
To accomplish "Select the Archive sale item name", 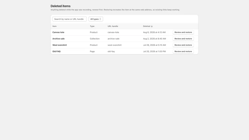I will pyautogui.click(x=59, y=39).
